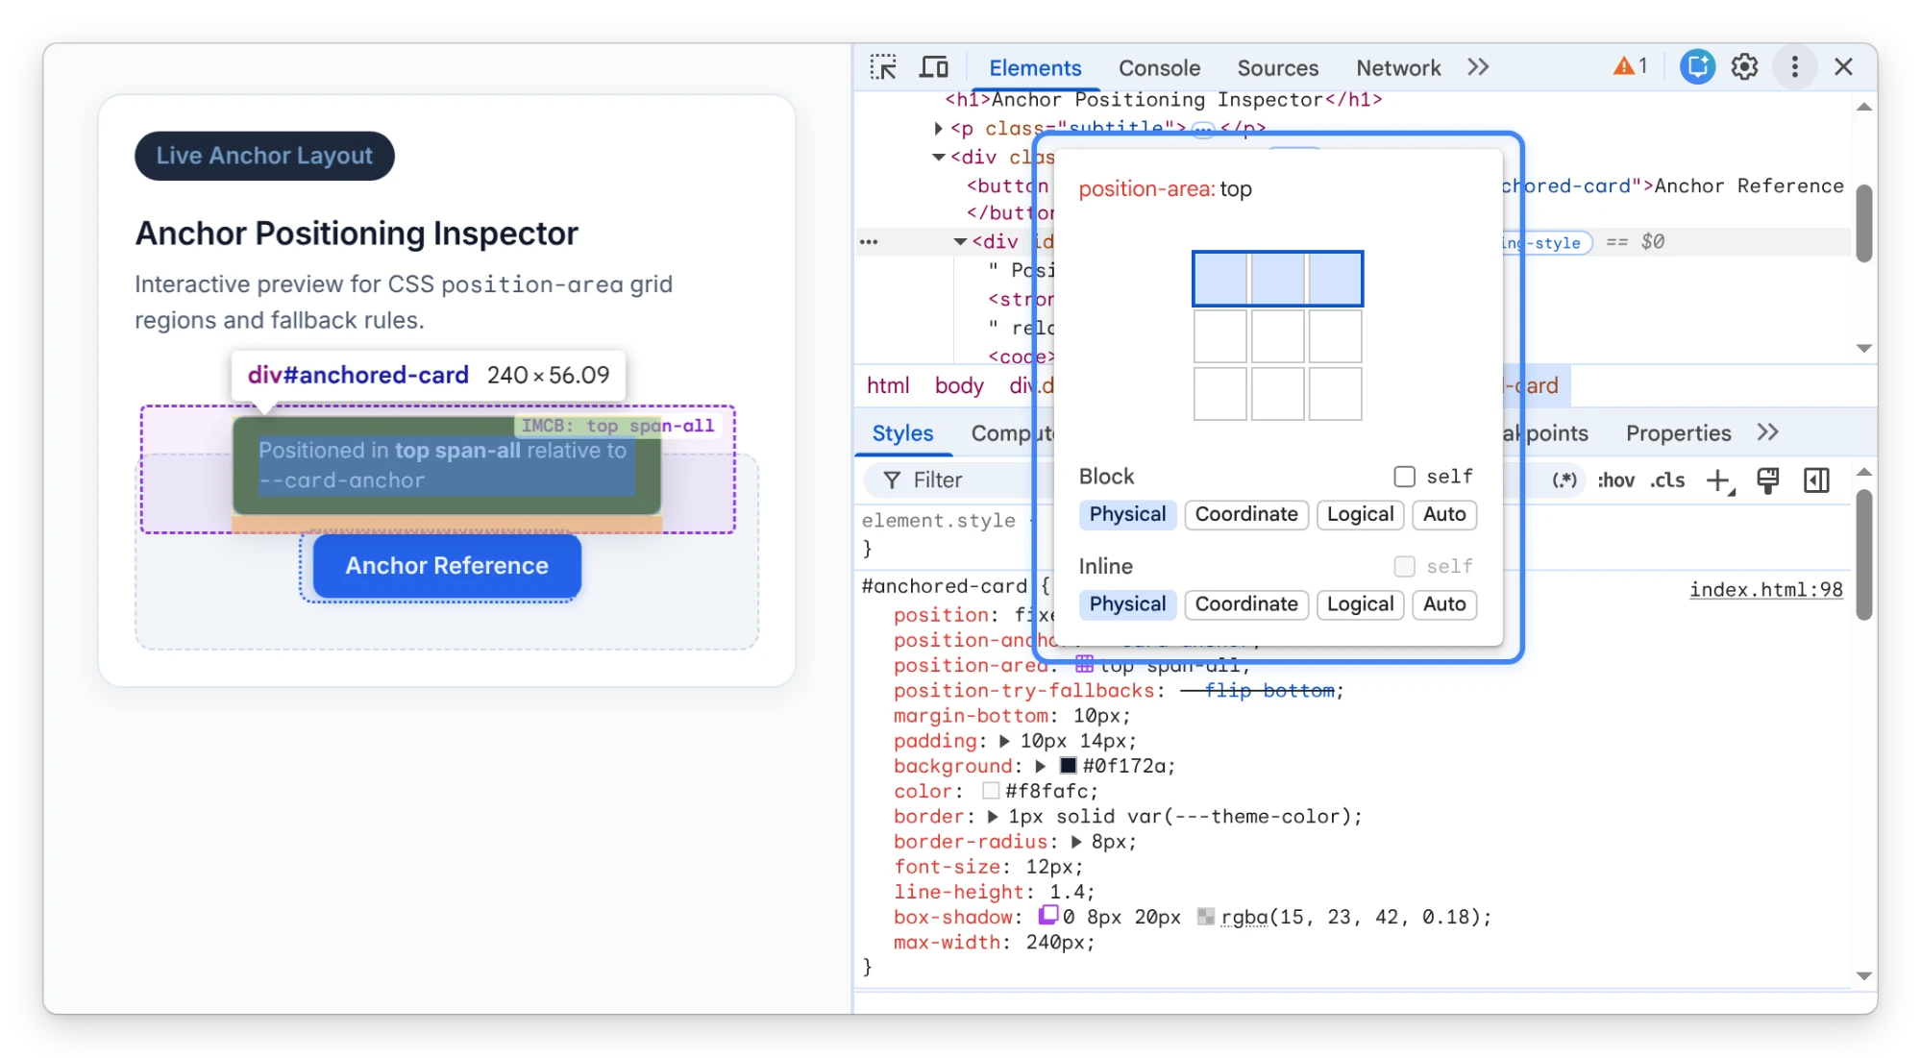This screenshot has height=1058, width=1921.
Task: Open DevTools settings gear
Action: point(1744,66)
